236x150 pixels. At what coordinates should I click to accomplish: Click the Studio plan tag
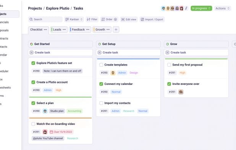click(x=57, y=111)
